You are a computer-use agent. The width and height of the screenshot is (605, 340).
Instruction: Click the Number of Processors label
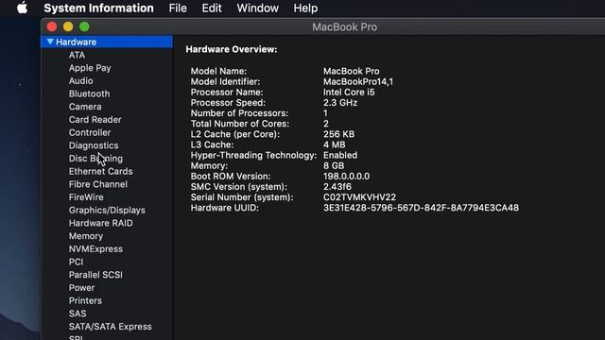pyautogui.click(x=239, y=113)
